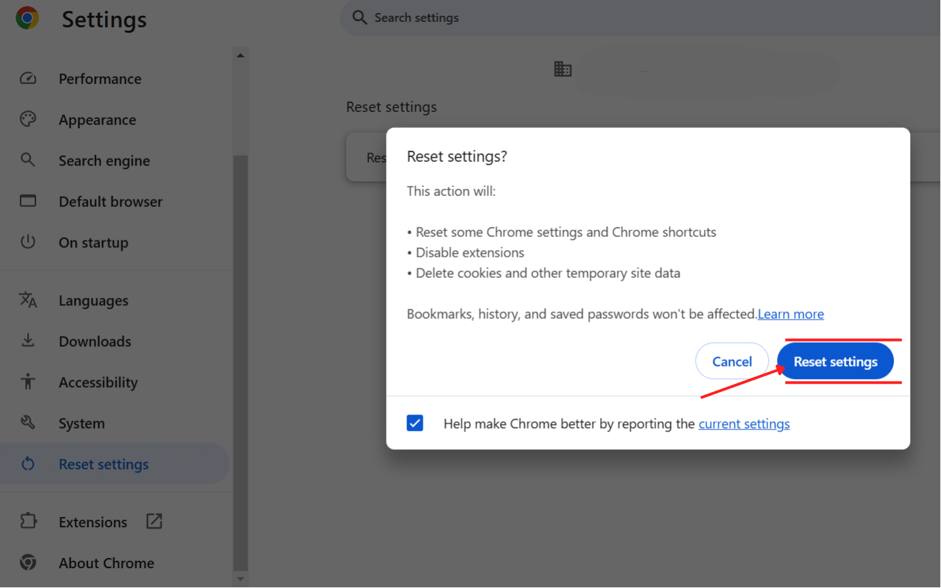
Task: Select the Languages translation icon
Action: 28,300
